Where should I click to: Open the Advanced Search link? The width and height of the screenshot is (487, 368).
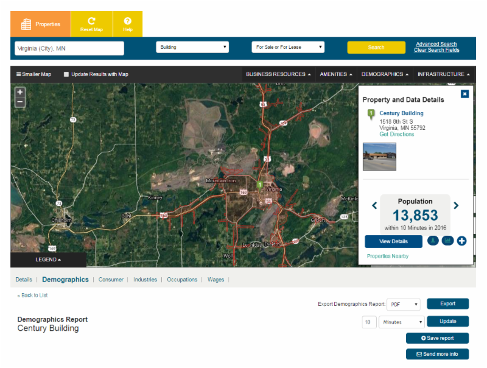[x=436, y=44]
